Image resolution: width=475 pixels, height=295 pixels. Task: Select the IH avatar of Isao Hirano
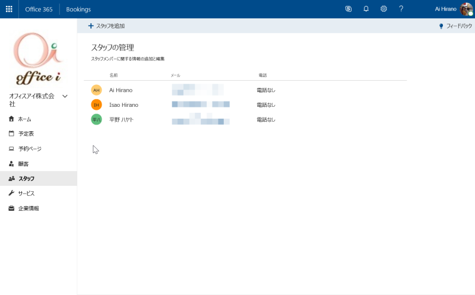(x=96, y=105)
